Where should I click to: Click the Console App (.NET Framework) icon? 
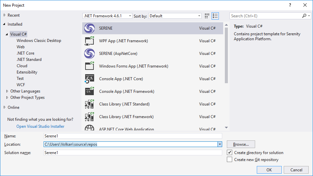tap(89, 91)
